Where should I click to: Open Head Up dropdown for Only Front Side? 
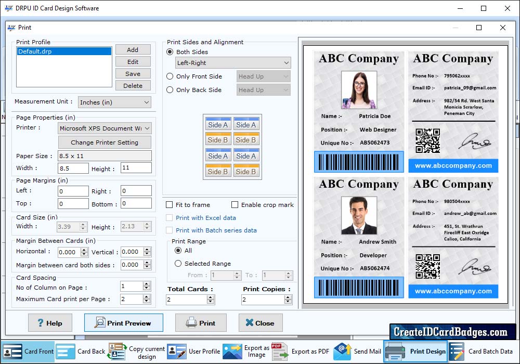pyautogui.click(x=264, y=76)
